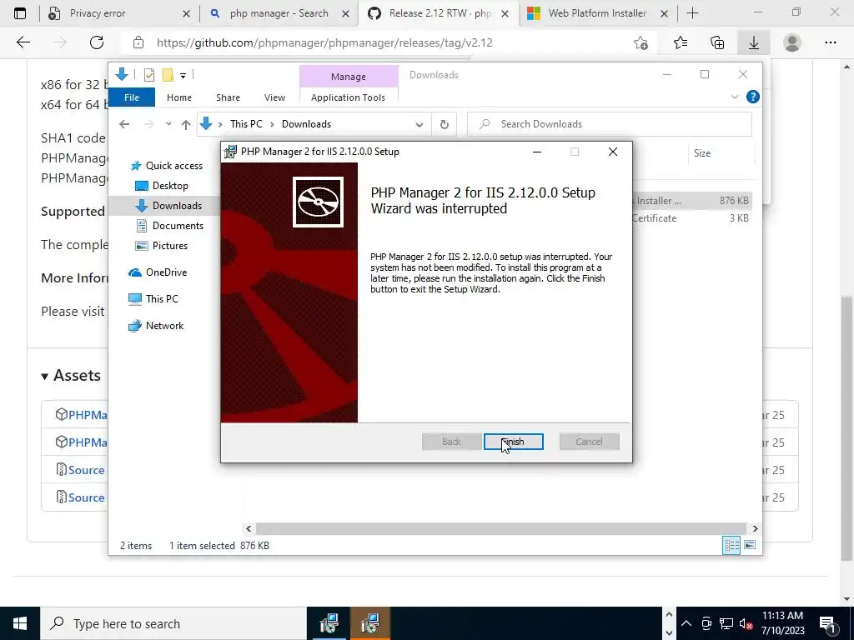Refresh the GitHub release page
854x640 pixels.
[x=97, y=42]
